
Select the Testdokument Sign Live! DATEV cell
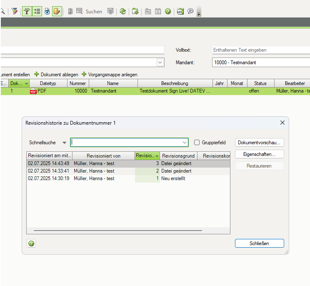[175, 91]
